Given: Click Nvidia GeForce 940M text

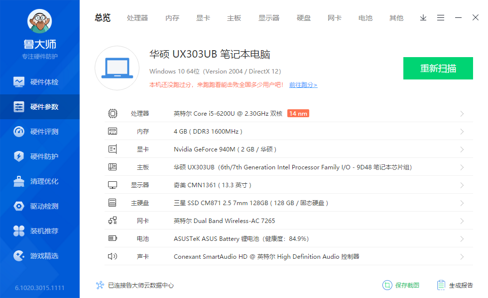Looking at the screenshot, I should (x=225, y=149).
